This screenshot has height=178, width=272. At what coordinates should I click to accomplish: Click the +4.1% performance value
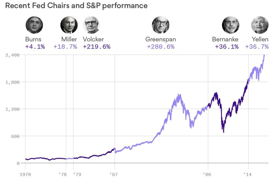(35, 47)
